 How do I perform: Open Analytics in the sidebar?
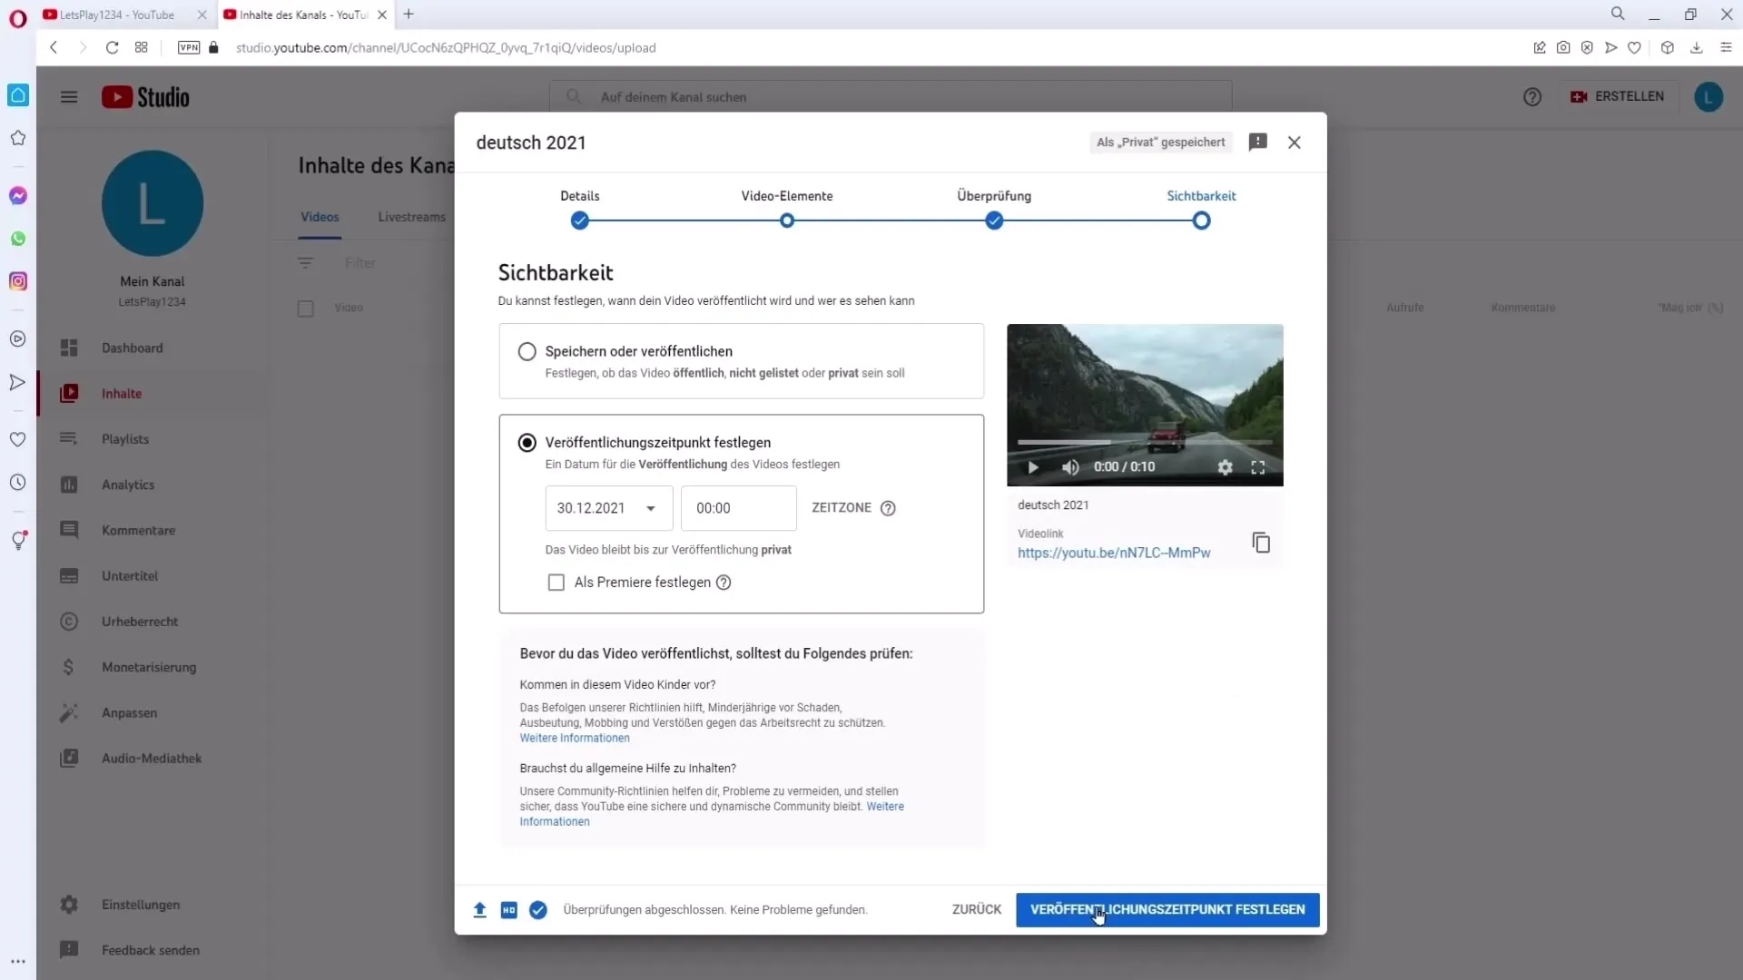click(128, 485)
